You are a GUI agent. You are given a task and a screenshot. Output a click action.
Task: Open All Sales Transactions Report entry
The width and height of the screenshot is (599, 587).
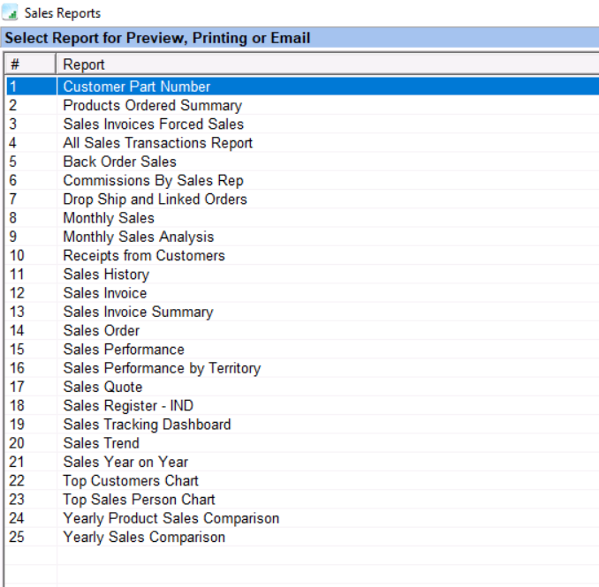coord(157,143)
